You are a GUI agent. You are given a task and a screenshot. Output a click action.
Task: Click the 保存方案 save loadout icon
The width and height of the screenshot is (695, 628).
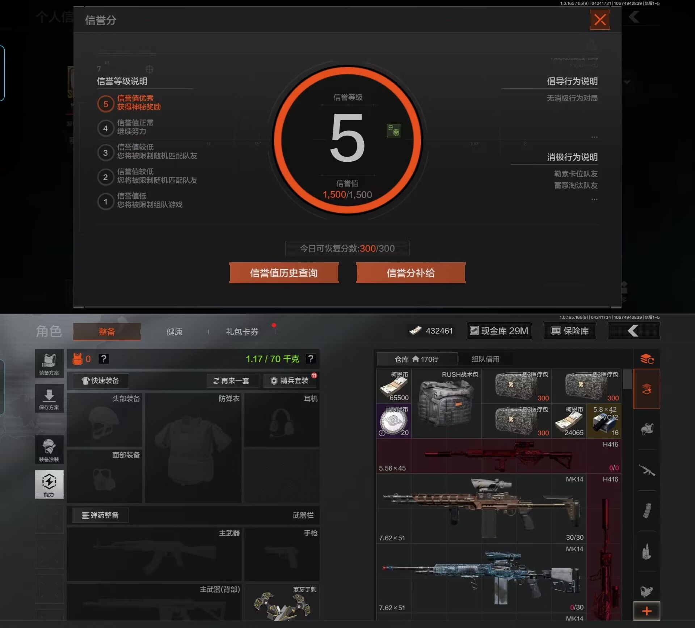49,398
